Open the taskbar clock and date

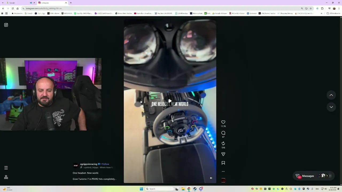coord(333,189)
